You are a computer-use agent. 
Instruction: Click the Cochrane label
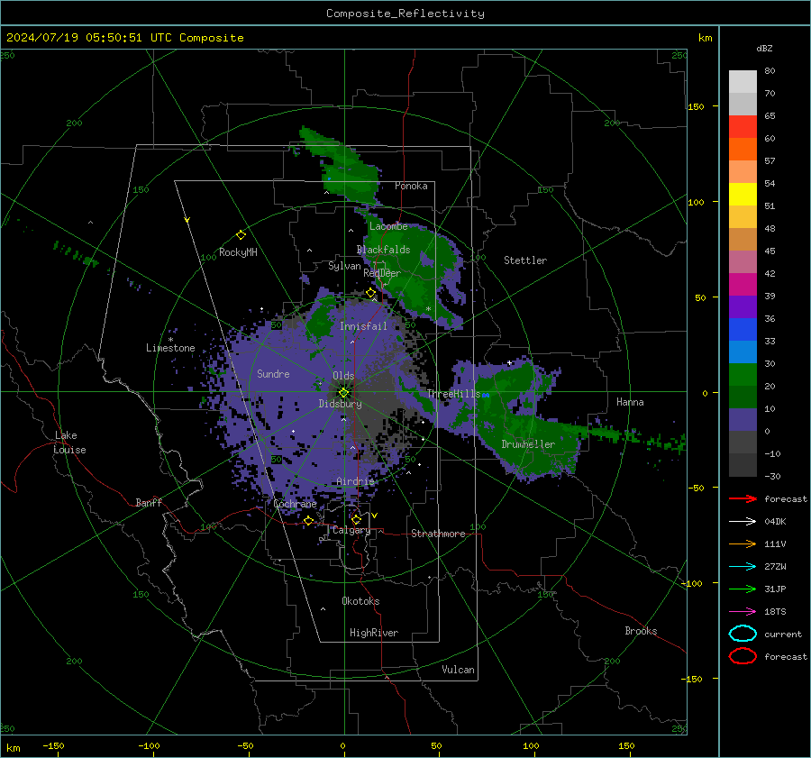[295, 504]
